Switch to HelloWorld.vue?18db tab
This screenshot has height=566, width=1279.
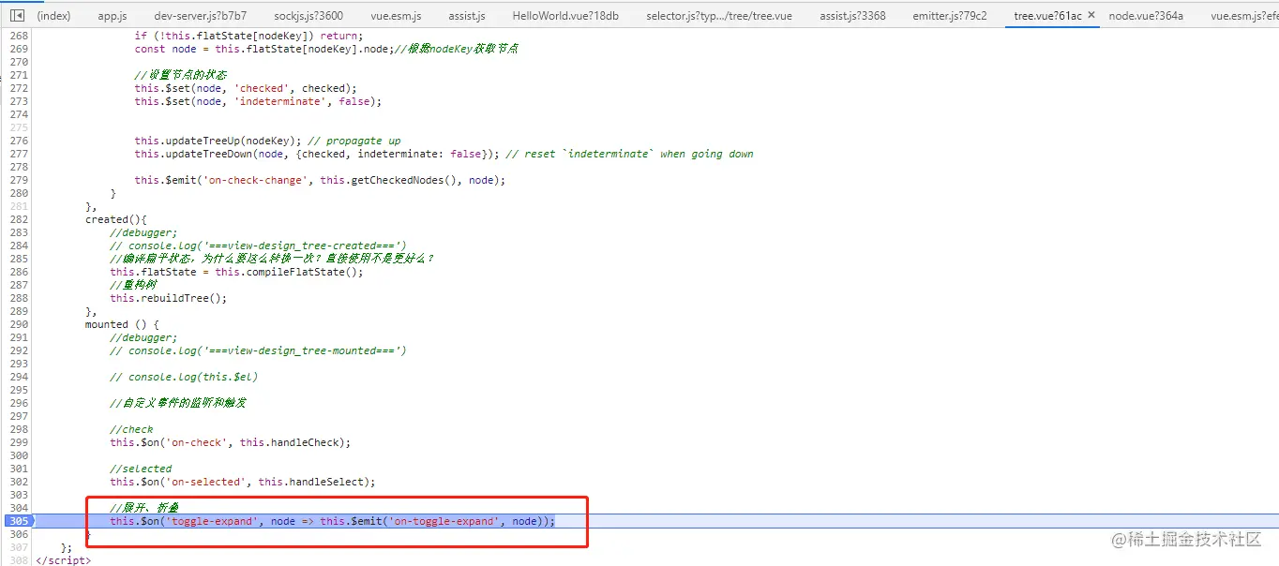coord(565,16)
